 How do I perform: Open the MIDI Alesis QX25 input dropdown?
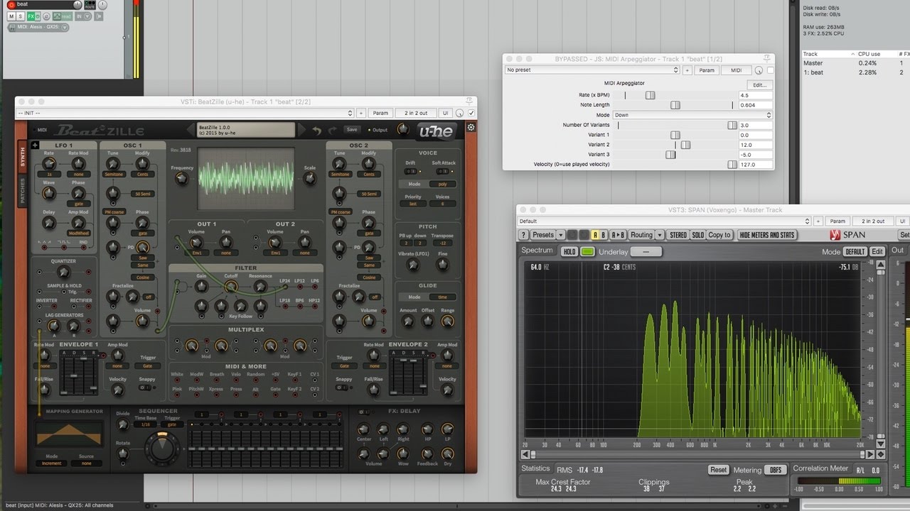pos(65,27)
